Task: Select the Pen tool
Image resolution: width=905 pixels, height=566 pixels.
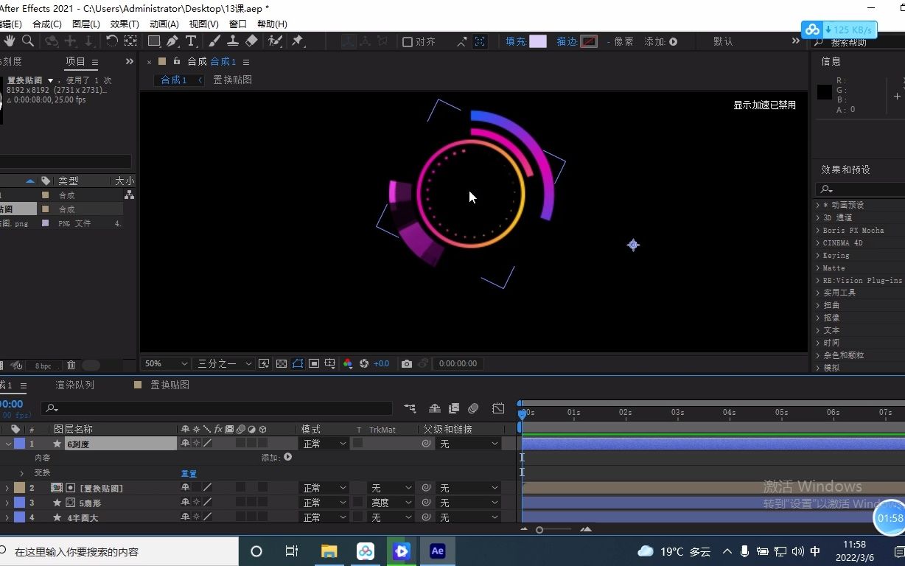Action: point(172,41)
